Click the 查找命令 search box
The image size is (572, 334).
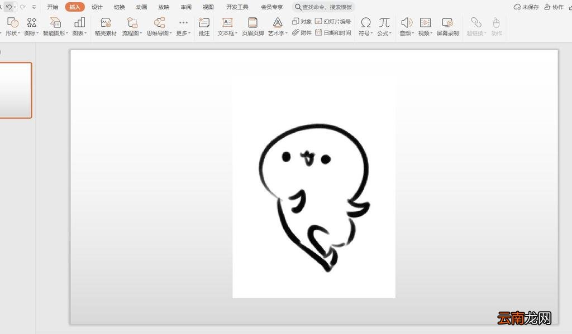(x=323, y=7)
